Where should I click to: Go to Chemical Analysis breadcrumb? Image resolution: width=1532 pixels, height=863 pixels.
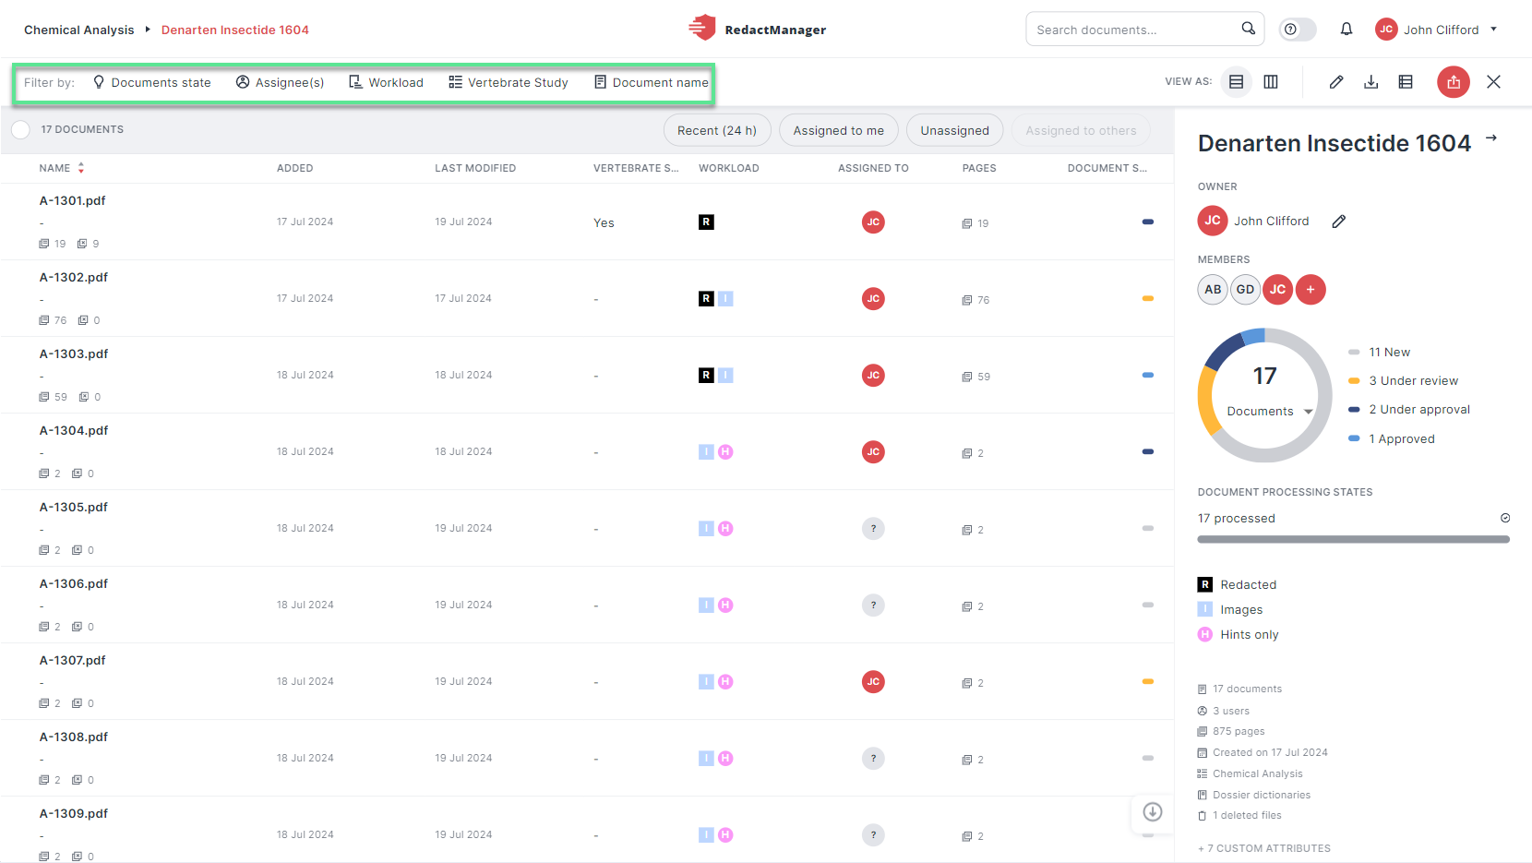(79, 30)
